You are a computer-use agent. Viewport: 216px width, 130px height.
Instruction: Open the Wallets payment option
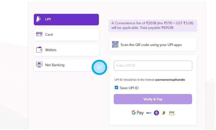51,50
